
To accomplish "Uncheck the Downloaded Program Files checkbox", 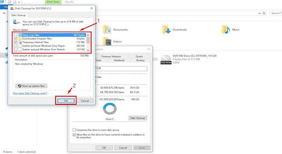I will [x=16, y=38].
